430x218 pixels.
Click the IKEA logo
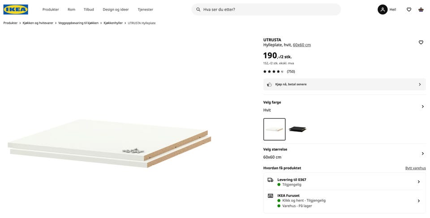(16, 9)
